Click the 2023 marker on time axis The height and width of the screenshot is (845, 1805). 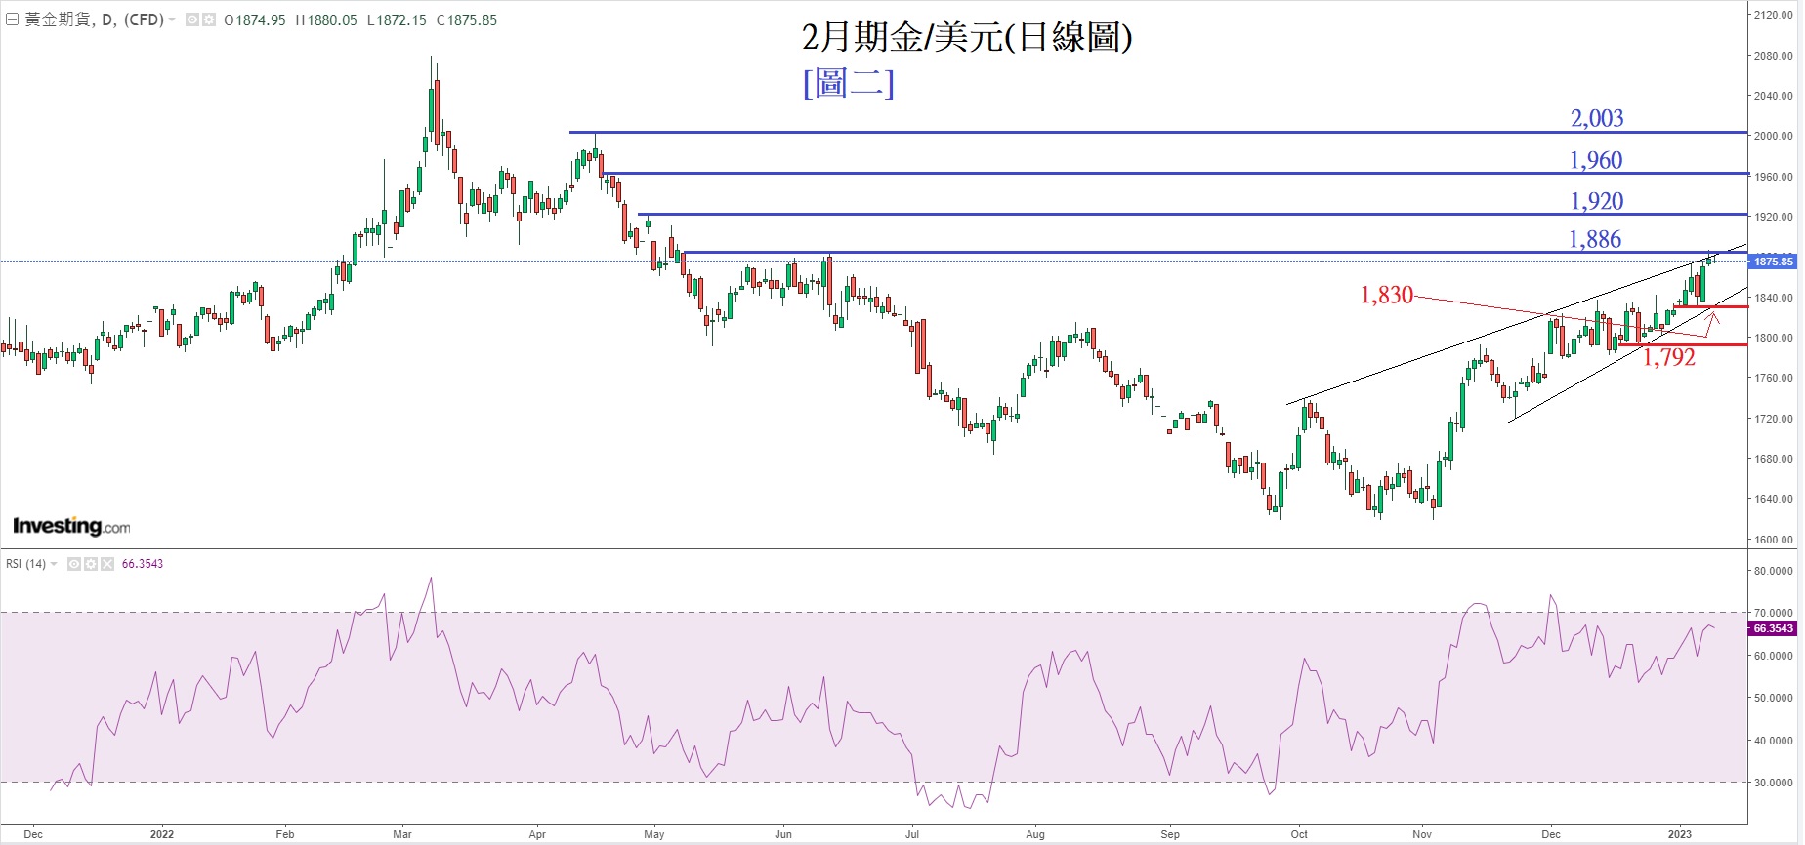click(x=1679, y=834)
